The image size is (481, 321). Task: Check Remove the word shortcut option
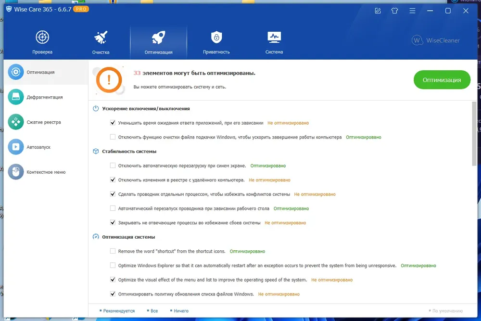(x=113, y=251)
